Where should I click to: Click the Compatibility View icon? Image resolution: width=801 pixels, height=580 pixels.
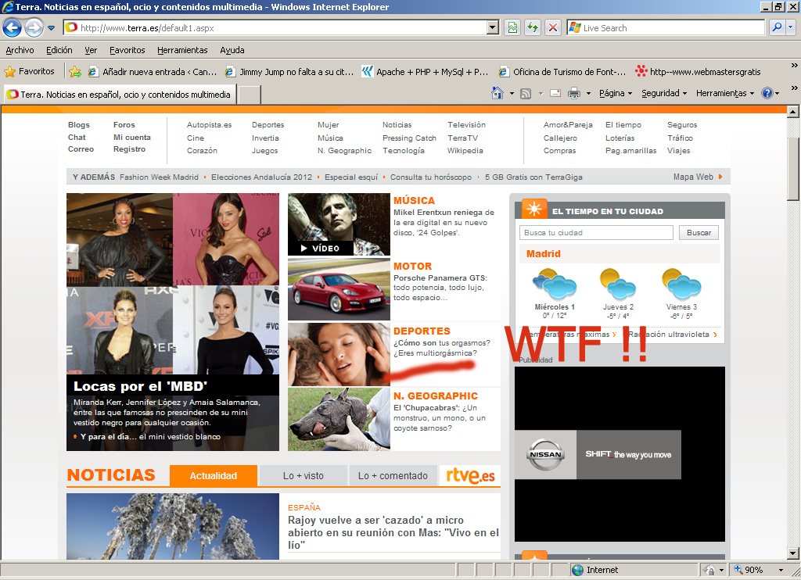pyautogui.click(x=512, y=27)
